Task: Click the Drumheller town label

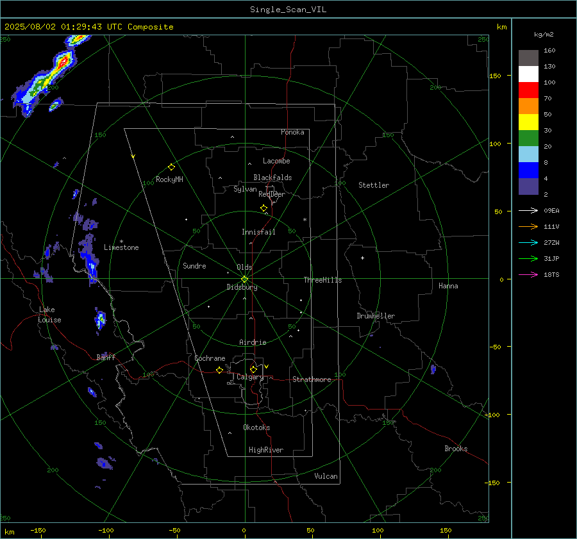Action: (x=375, y=316)
